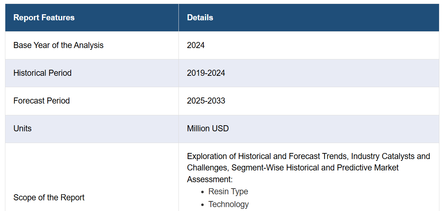Click the Details column header
The image size is (444, 211).
point(200,18)
